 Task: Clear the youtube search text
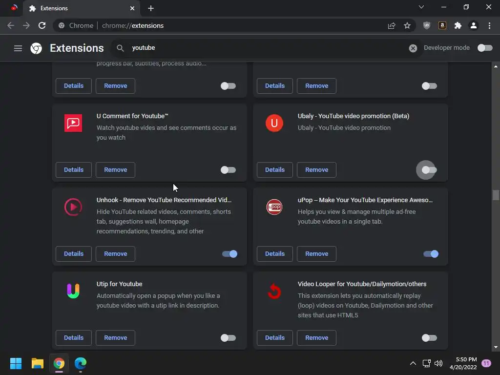tap(413, 48)
